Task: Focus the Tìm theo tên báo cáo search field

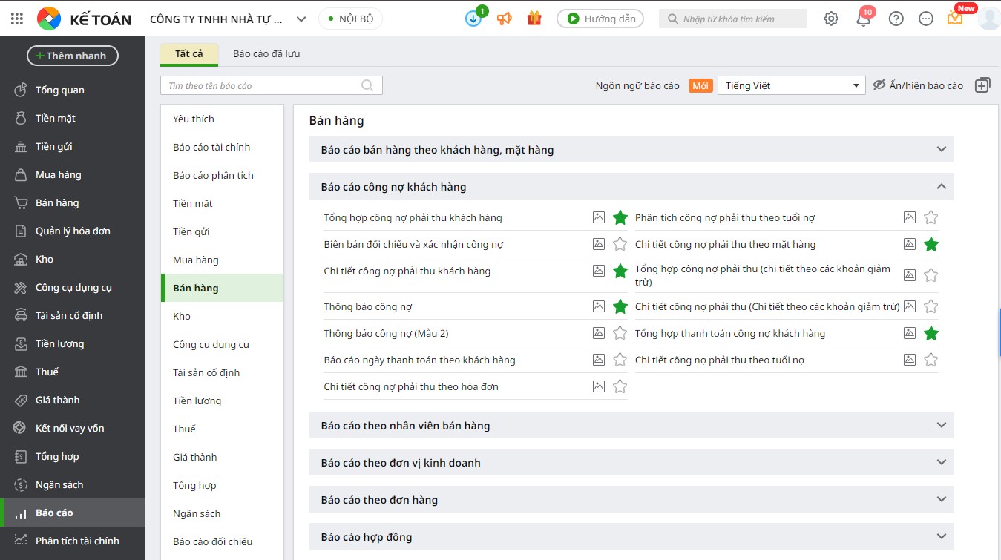Action: [272, 85]
